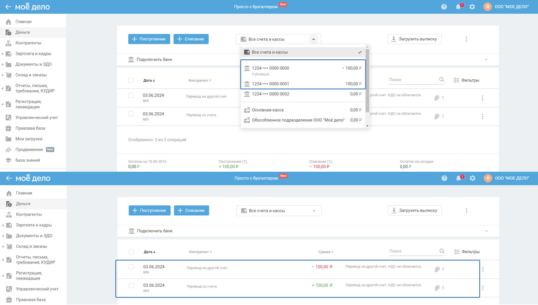Click Поступление button in upper screenshot
Viewport: 538px width, 305px height.
coord(149,39)
